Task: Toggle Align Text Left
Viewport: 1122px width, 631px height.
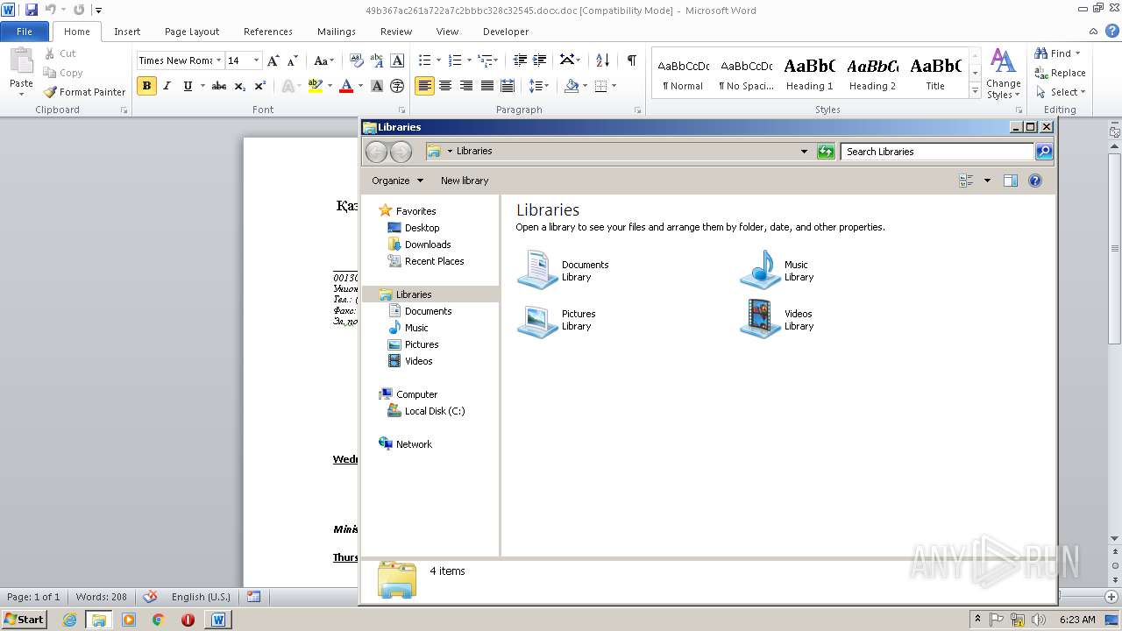Action: coord(424,86)
